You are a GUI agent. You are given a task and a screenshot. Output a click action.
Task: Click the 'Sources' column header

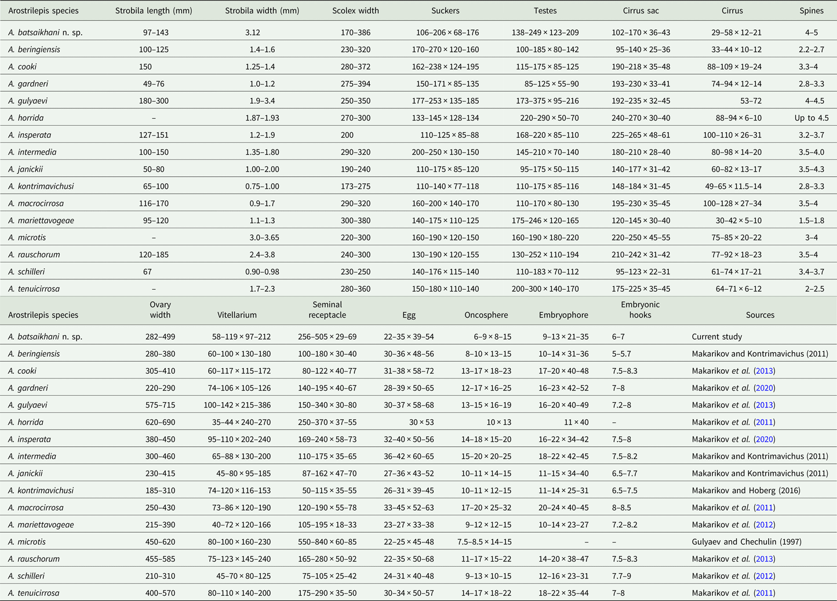pyautogui.click(x=760, y=315)
